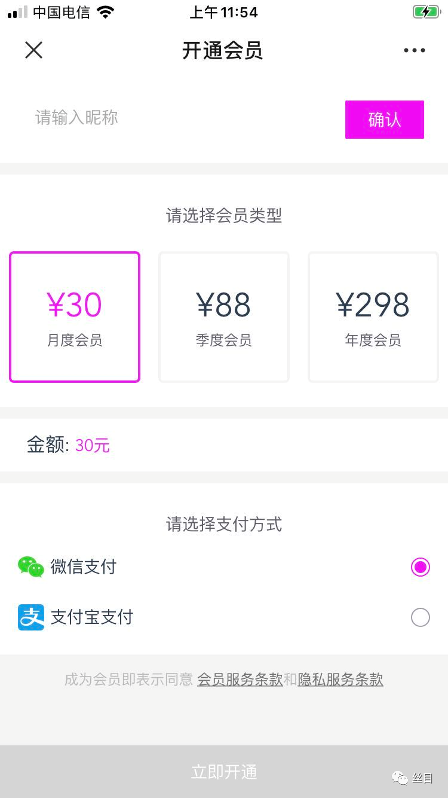The width and height of the screenshot is (448, 798).
Task: Tap the Wi-Fi status bar icon
Action: click(x=106, y=12)
